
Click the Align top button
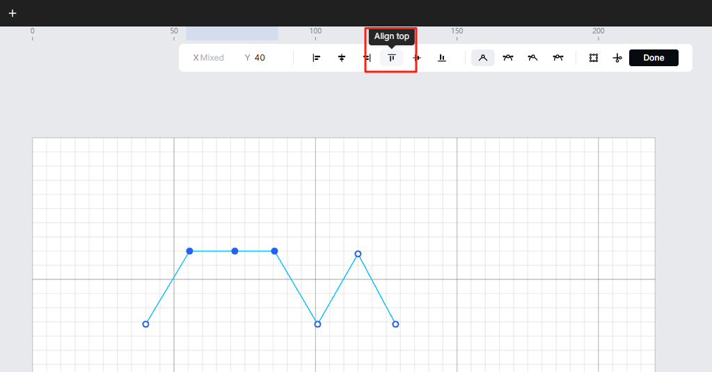click(391, 58)
